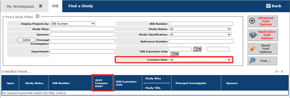Focus the Department input field

pos(83,51)
